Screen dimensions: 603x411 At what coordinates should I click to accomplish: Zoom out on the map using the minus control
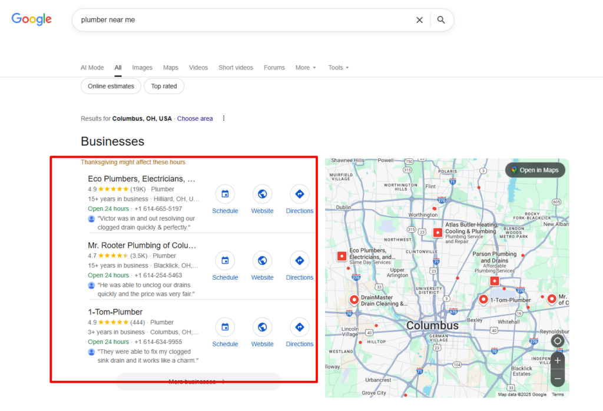(x=557, y=378)
